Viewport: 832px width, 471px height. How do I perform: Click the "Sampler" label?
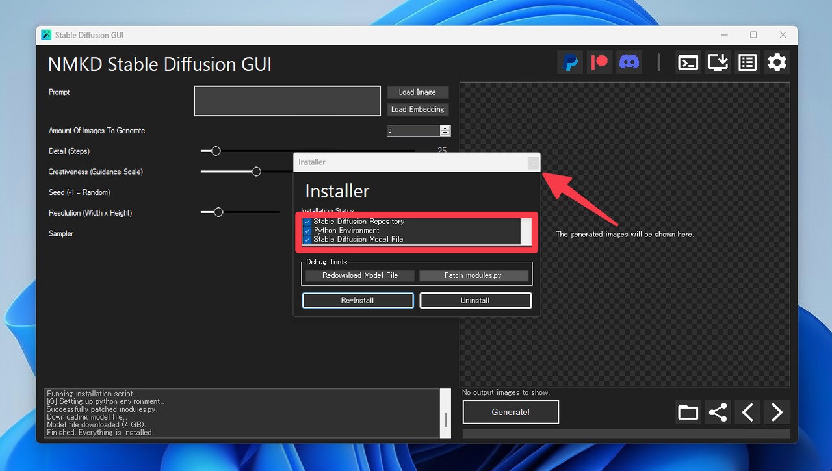click(61, 233)
